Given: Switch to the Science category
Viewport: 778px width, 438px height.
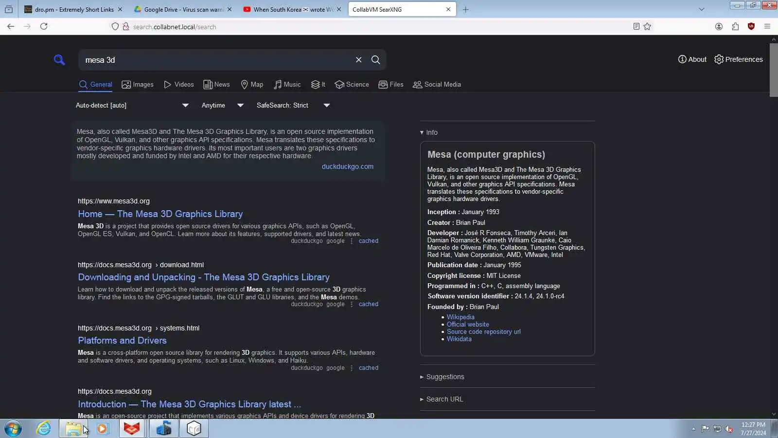Looking at the screenshot, I should pos(352,84).
